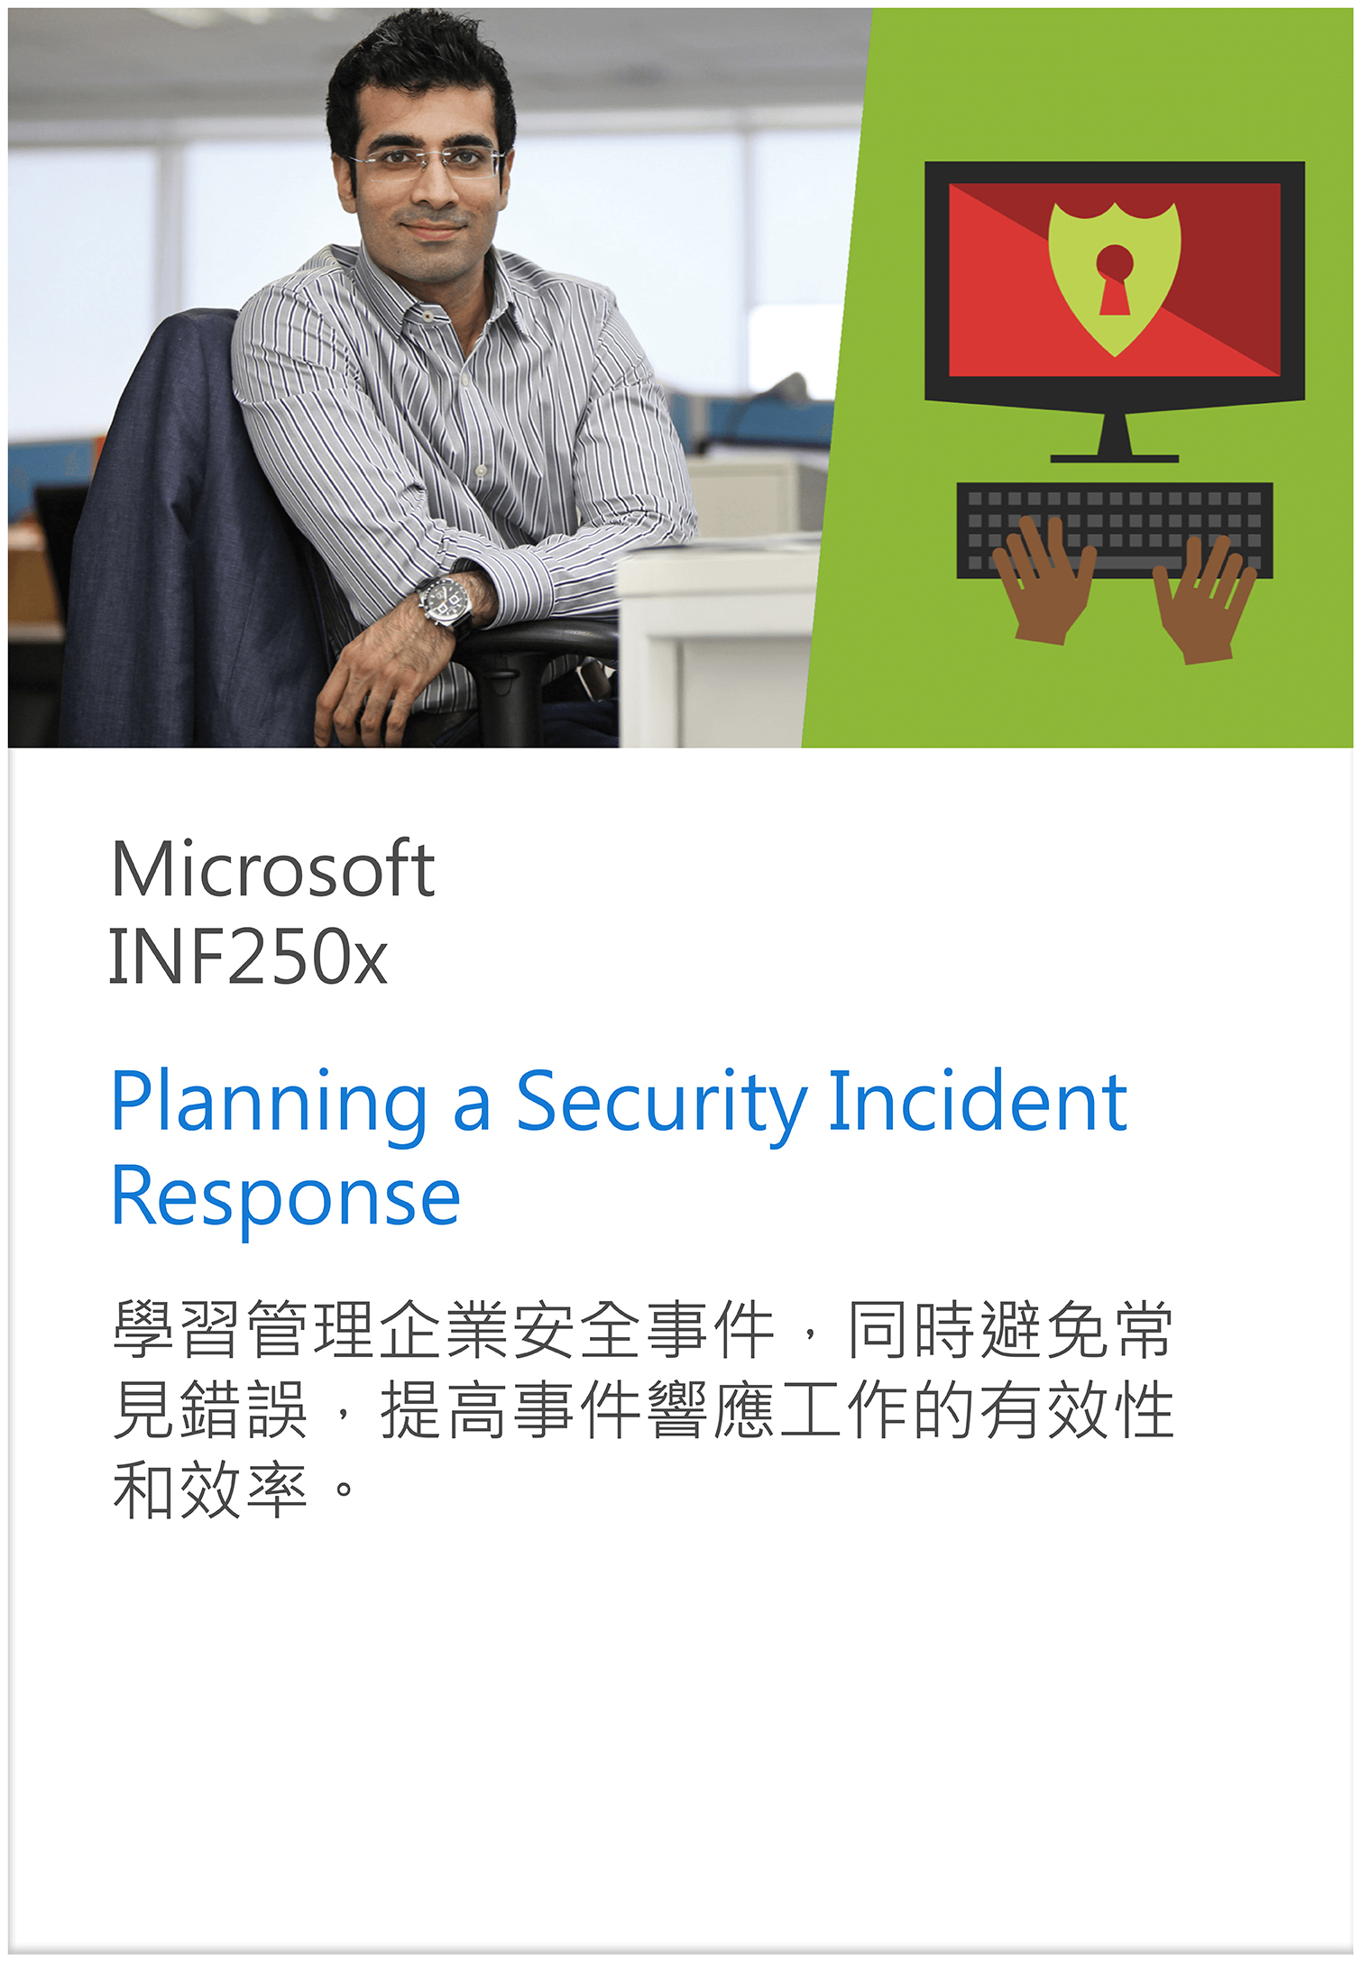Click the word Response in title
Viewport: 1361px width, 1962px height.
pyautogui.click(x=286, y=1196)
